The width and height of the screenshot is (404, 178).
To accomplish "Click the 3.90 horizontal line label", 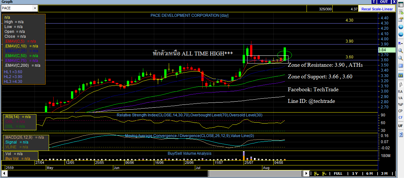I will [349, 41].
